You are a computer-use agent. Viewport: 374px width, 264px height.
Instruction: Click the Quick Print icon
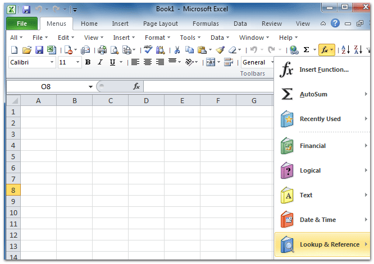[x=102, y=50]
